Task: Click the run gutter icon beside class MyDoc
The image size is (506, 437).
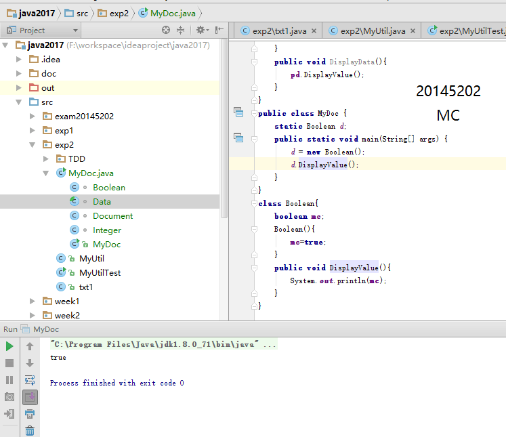Action: (x=238, y=112)
